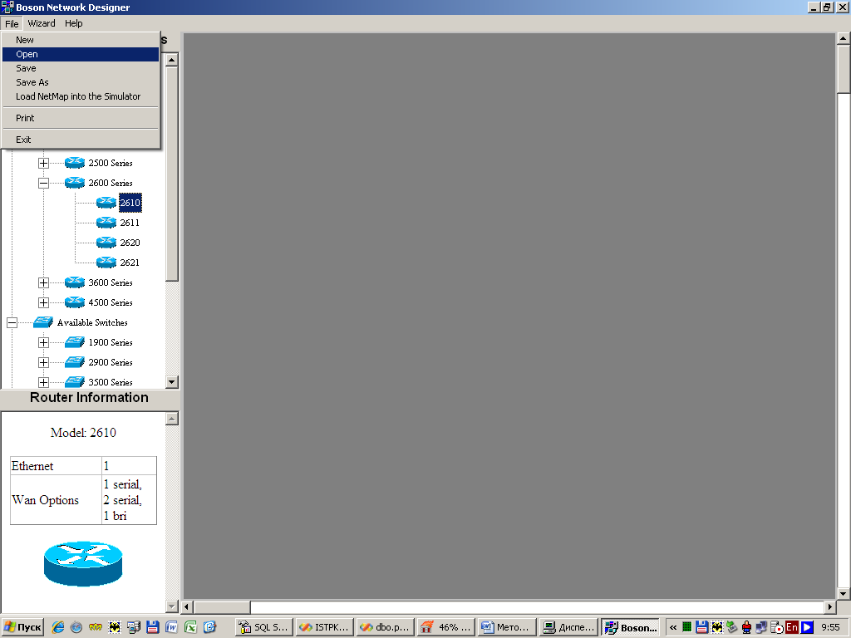Click the canvas horizontal scrollbar thumb
851x638 pixels.
[222, 606]
